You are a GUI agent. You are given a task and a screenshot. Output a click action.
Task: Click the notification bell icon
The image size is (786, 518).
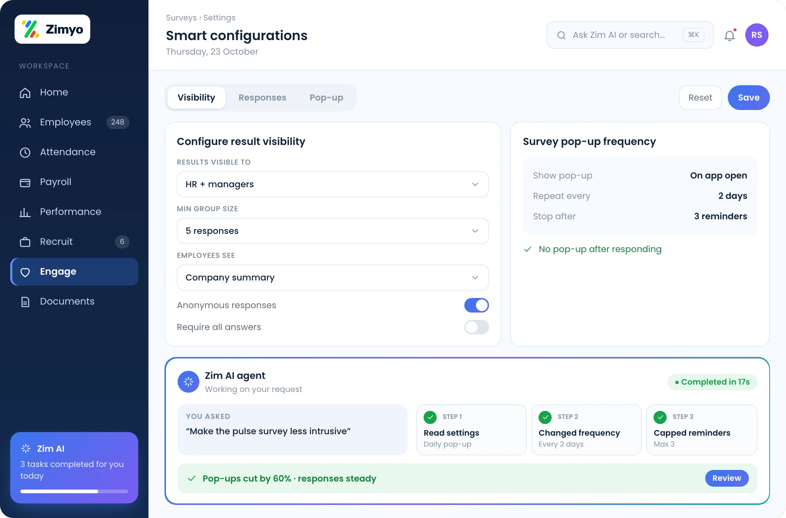tap(730, 35)
